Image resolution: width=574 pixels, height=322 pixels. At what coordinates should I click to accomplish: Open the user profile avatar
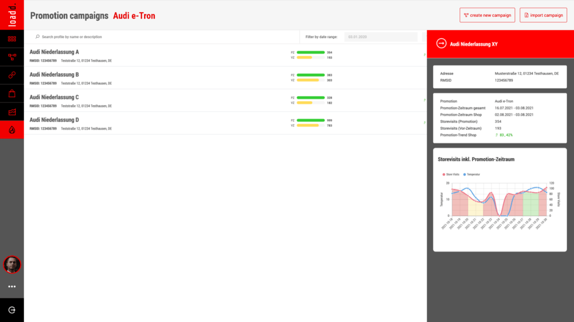[x=12, y=264]
